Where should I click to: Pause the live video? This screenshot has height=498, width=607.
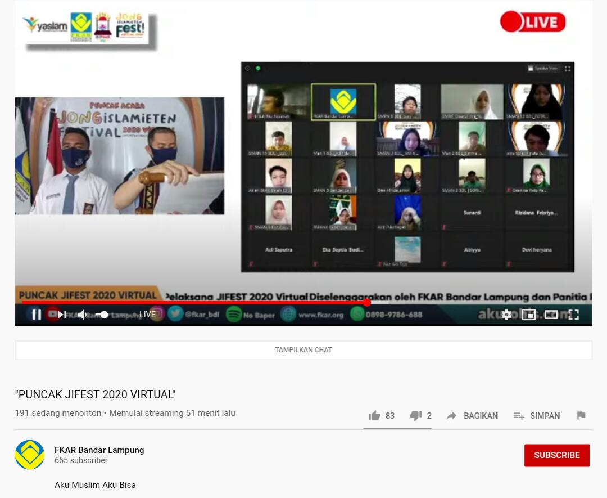coord(37,315)
